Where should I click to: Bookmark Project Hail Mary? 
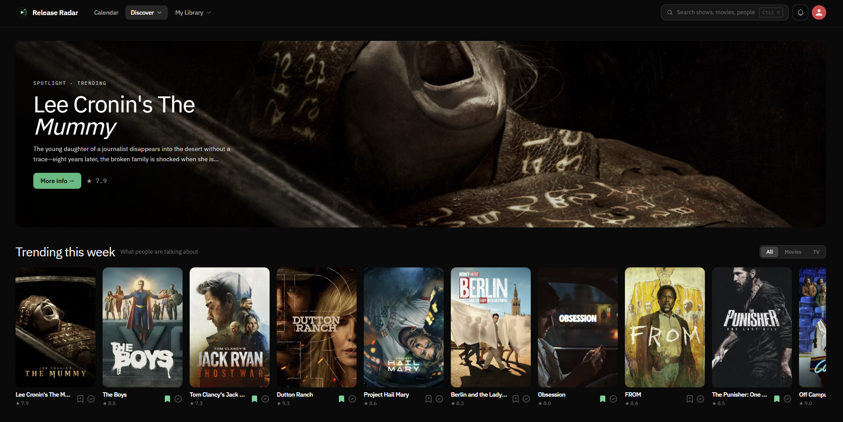[429, 399]
